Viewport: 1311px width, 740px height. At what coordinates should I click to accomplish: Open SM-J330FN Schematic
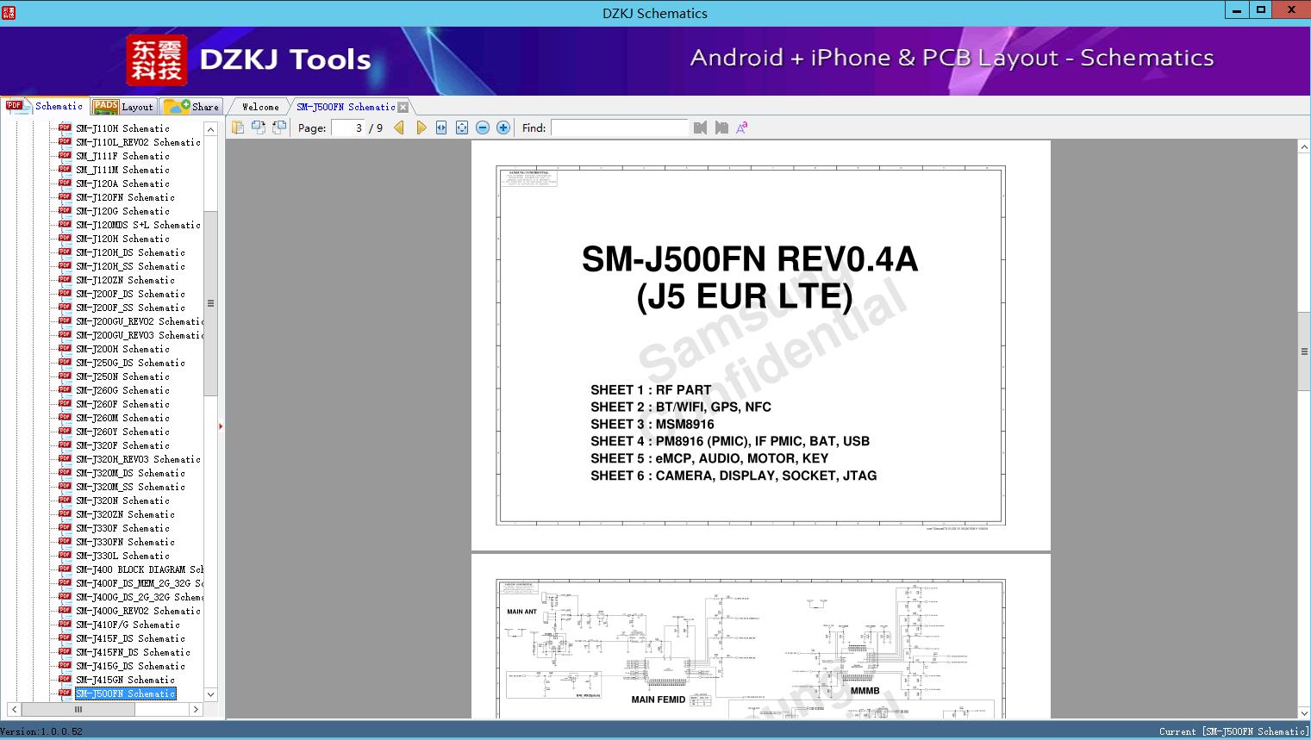pos(125,542)
